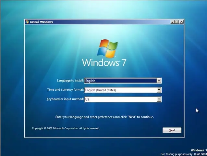This screenshot has width=207, height=156.
Task: Close the Install Windows dialog
Action: click(181, 22)
